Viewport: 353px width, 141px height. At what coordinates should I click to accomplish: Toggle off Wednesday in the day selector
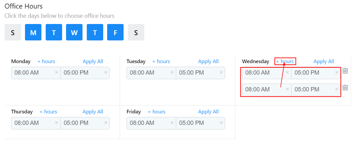pyautogui.click(x=74, y=32)
